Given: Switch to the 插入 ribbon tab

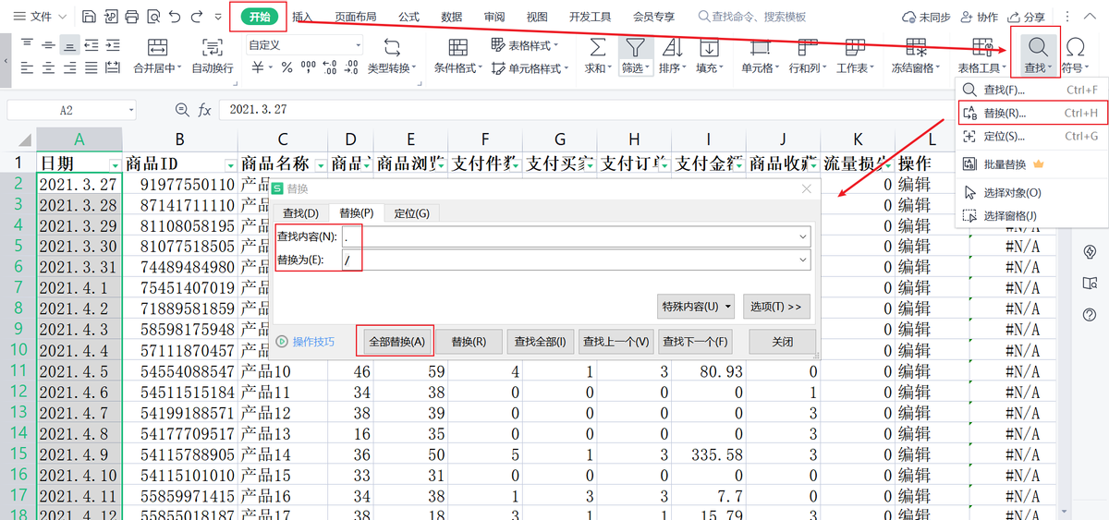Looking at the screenshot, I should 301,17.
